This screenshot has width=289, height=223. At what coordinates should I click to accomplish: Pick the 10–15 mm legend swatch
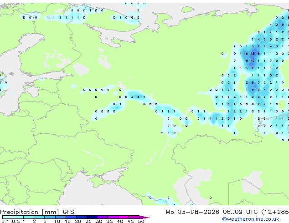coord(60,217)
